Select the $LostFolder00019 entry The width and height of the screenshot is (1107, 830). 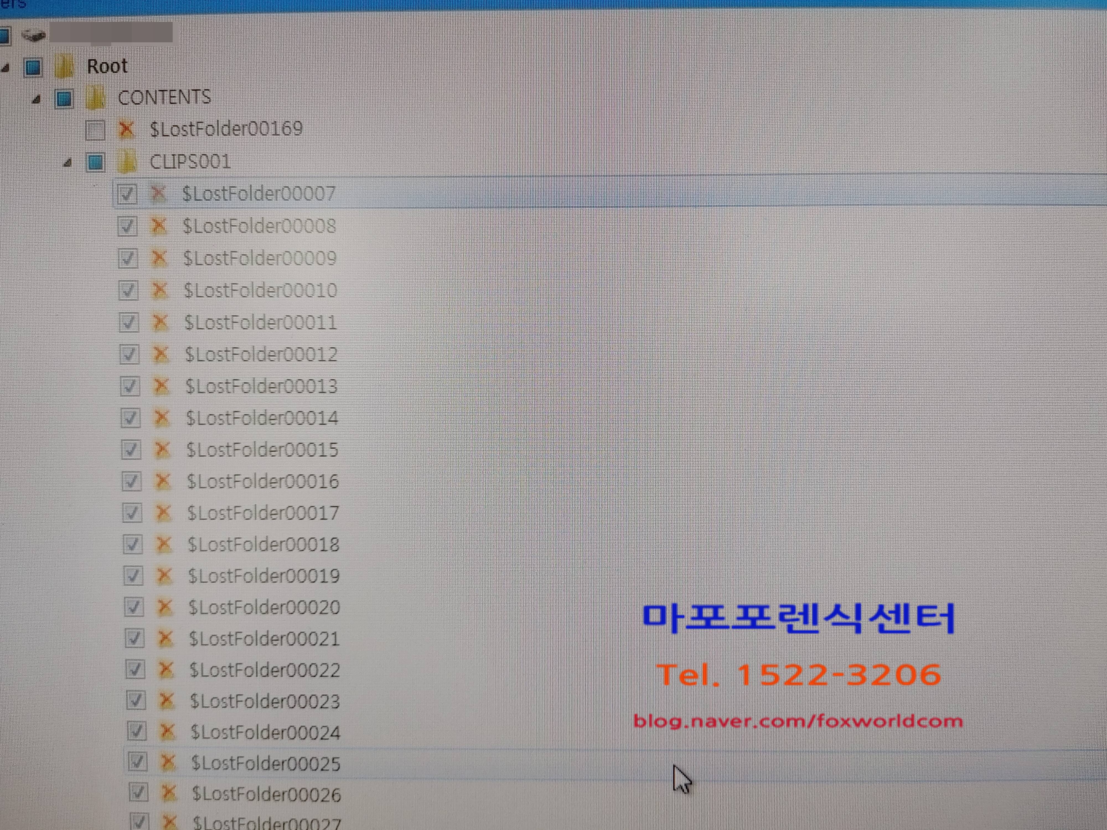tap(264, 576)
